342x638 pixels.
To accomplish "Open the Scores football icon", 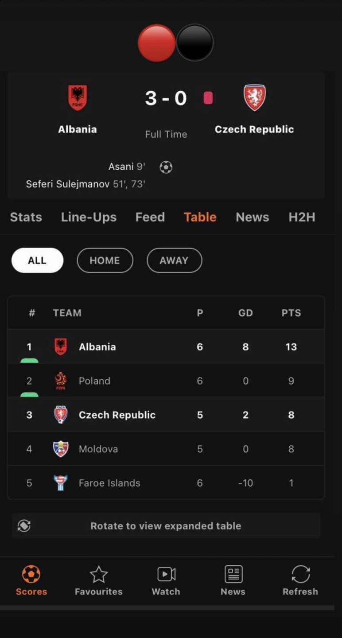I will tap(31, 574).
